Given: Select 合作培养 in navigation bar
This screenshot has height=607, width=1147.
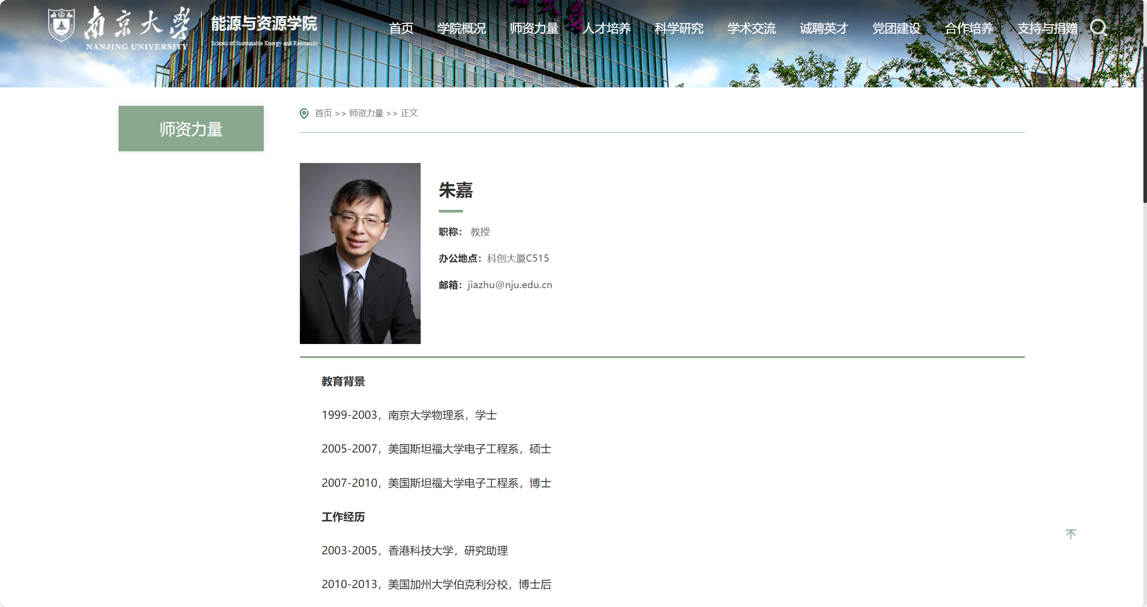Looking at the screenshot, I should coord(969,28).
